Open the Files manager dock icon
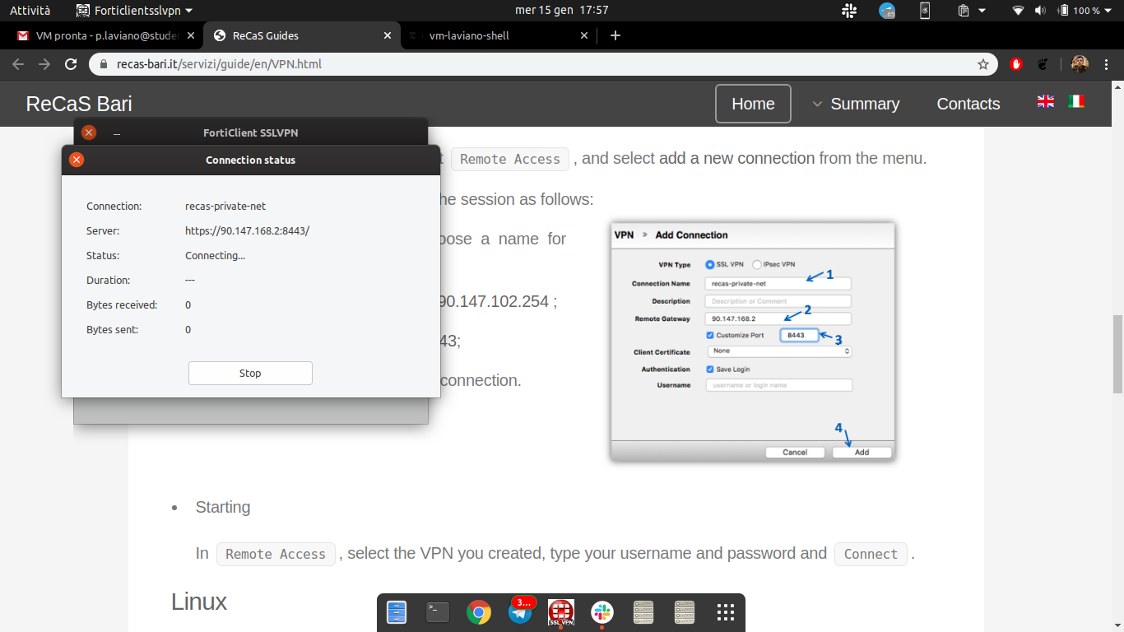The width and height of the screenshot is (1124, 632). tap(397, 612)
